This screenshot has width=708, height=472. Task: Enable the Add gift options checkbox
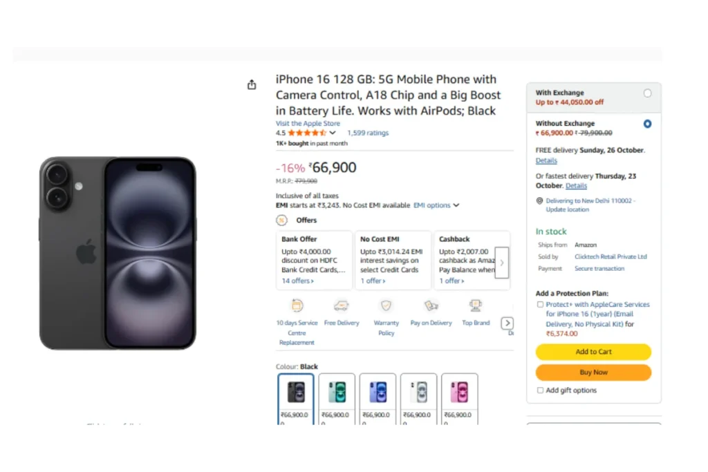point(540,390)
